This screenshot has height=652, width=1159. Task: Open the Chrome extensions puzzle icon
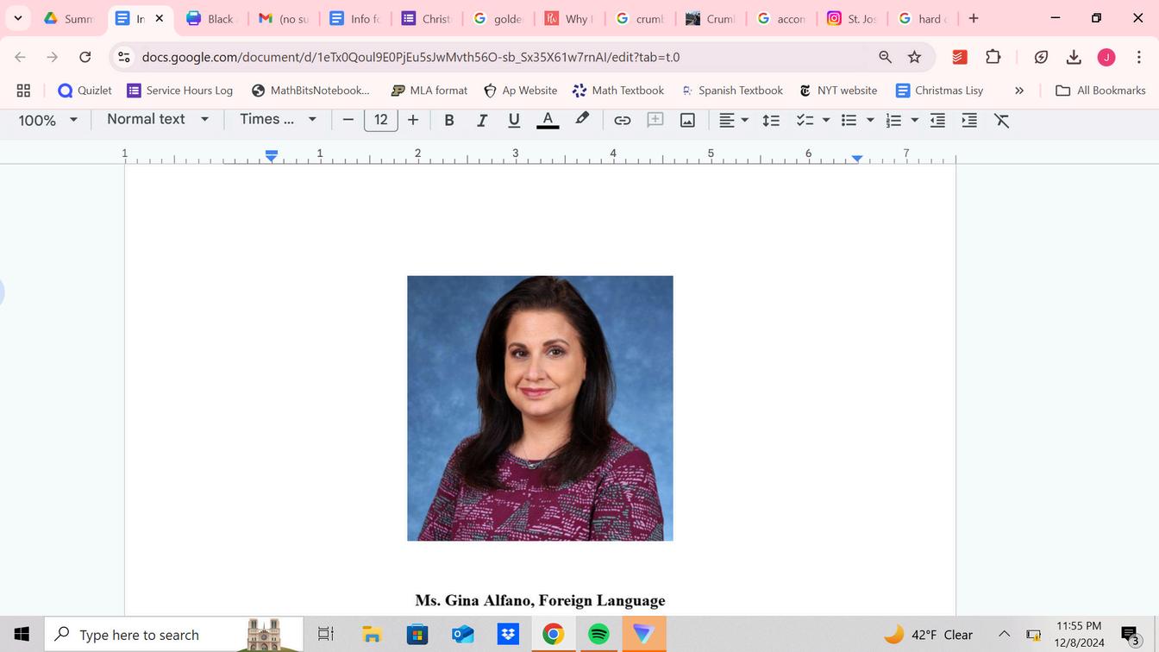click(x=993, y=57)
